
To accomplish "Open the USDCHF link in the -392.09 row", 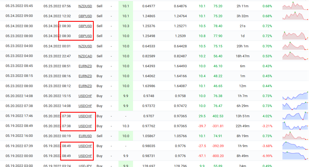I will point(85,146).
